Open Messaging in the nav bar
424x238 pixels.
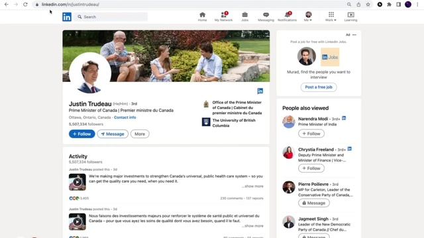[266, 17]
